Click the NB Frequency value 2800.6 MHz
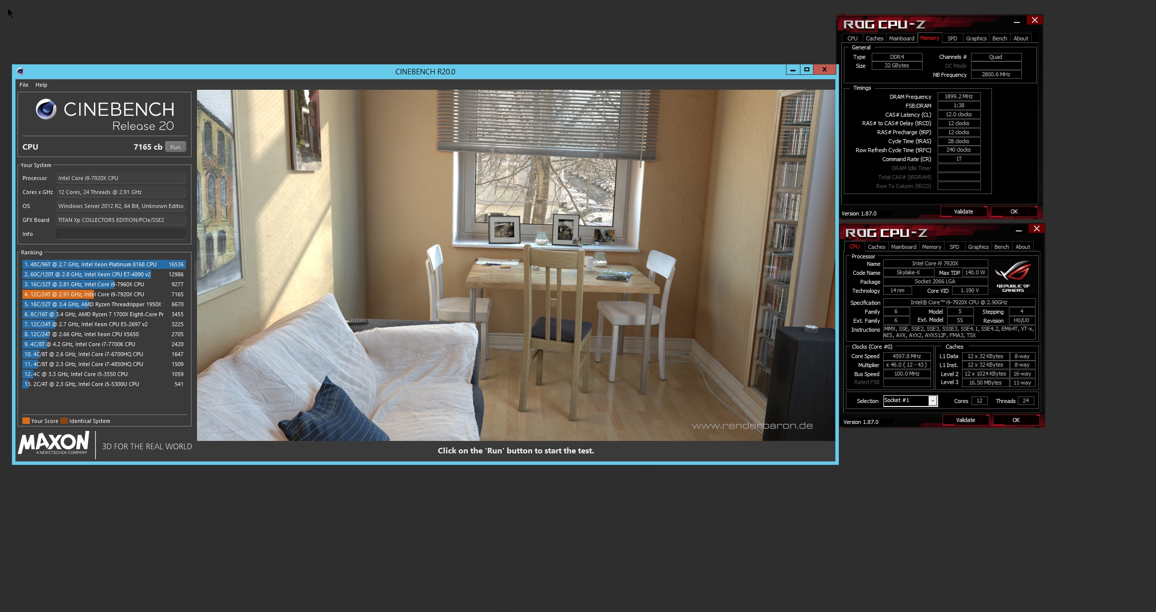The image size is (1156, 612). click(x=995, y=75)
